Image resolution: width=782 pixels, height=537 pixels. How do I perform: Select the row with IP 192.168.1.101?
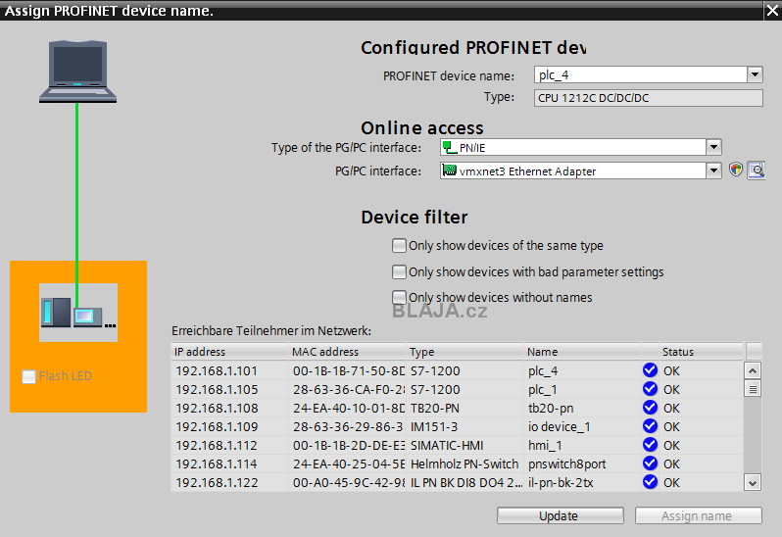tap(458, 370)
